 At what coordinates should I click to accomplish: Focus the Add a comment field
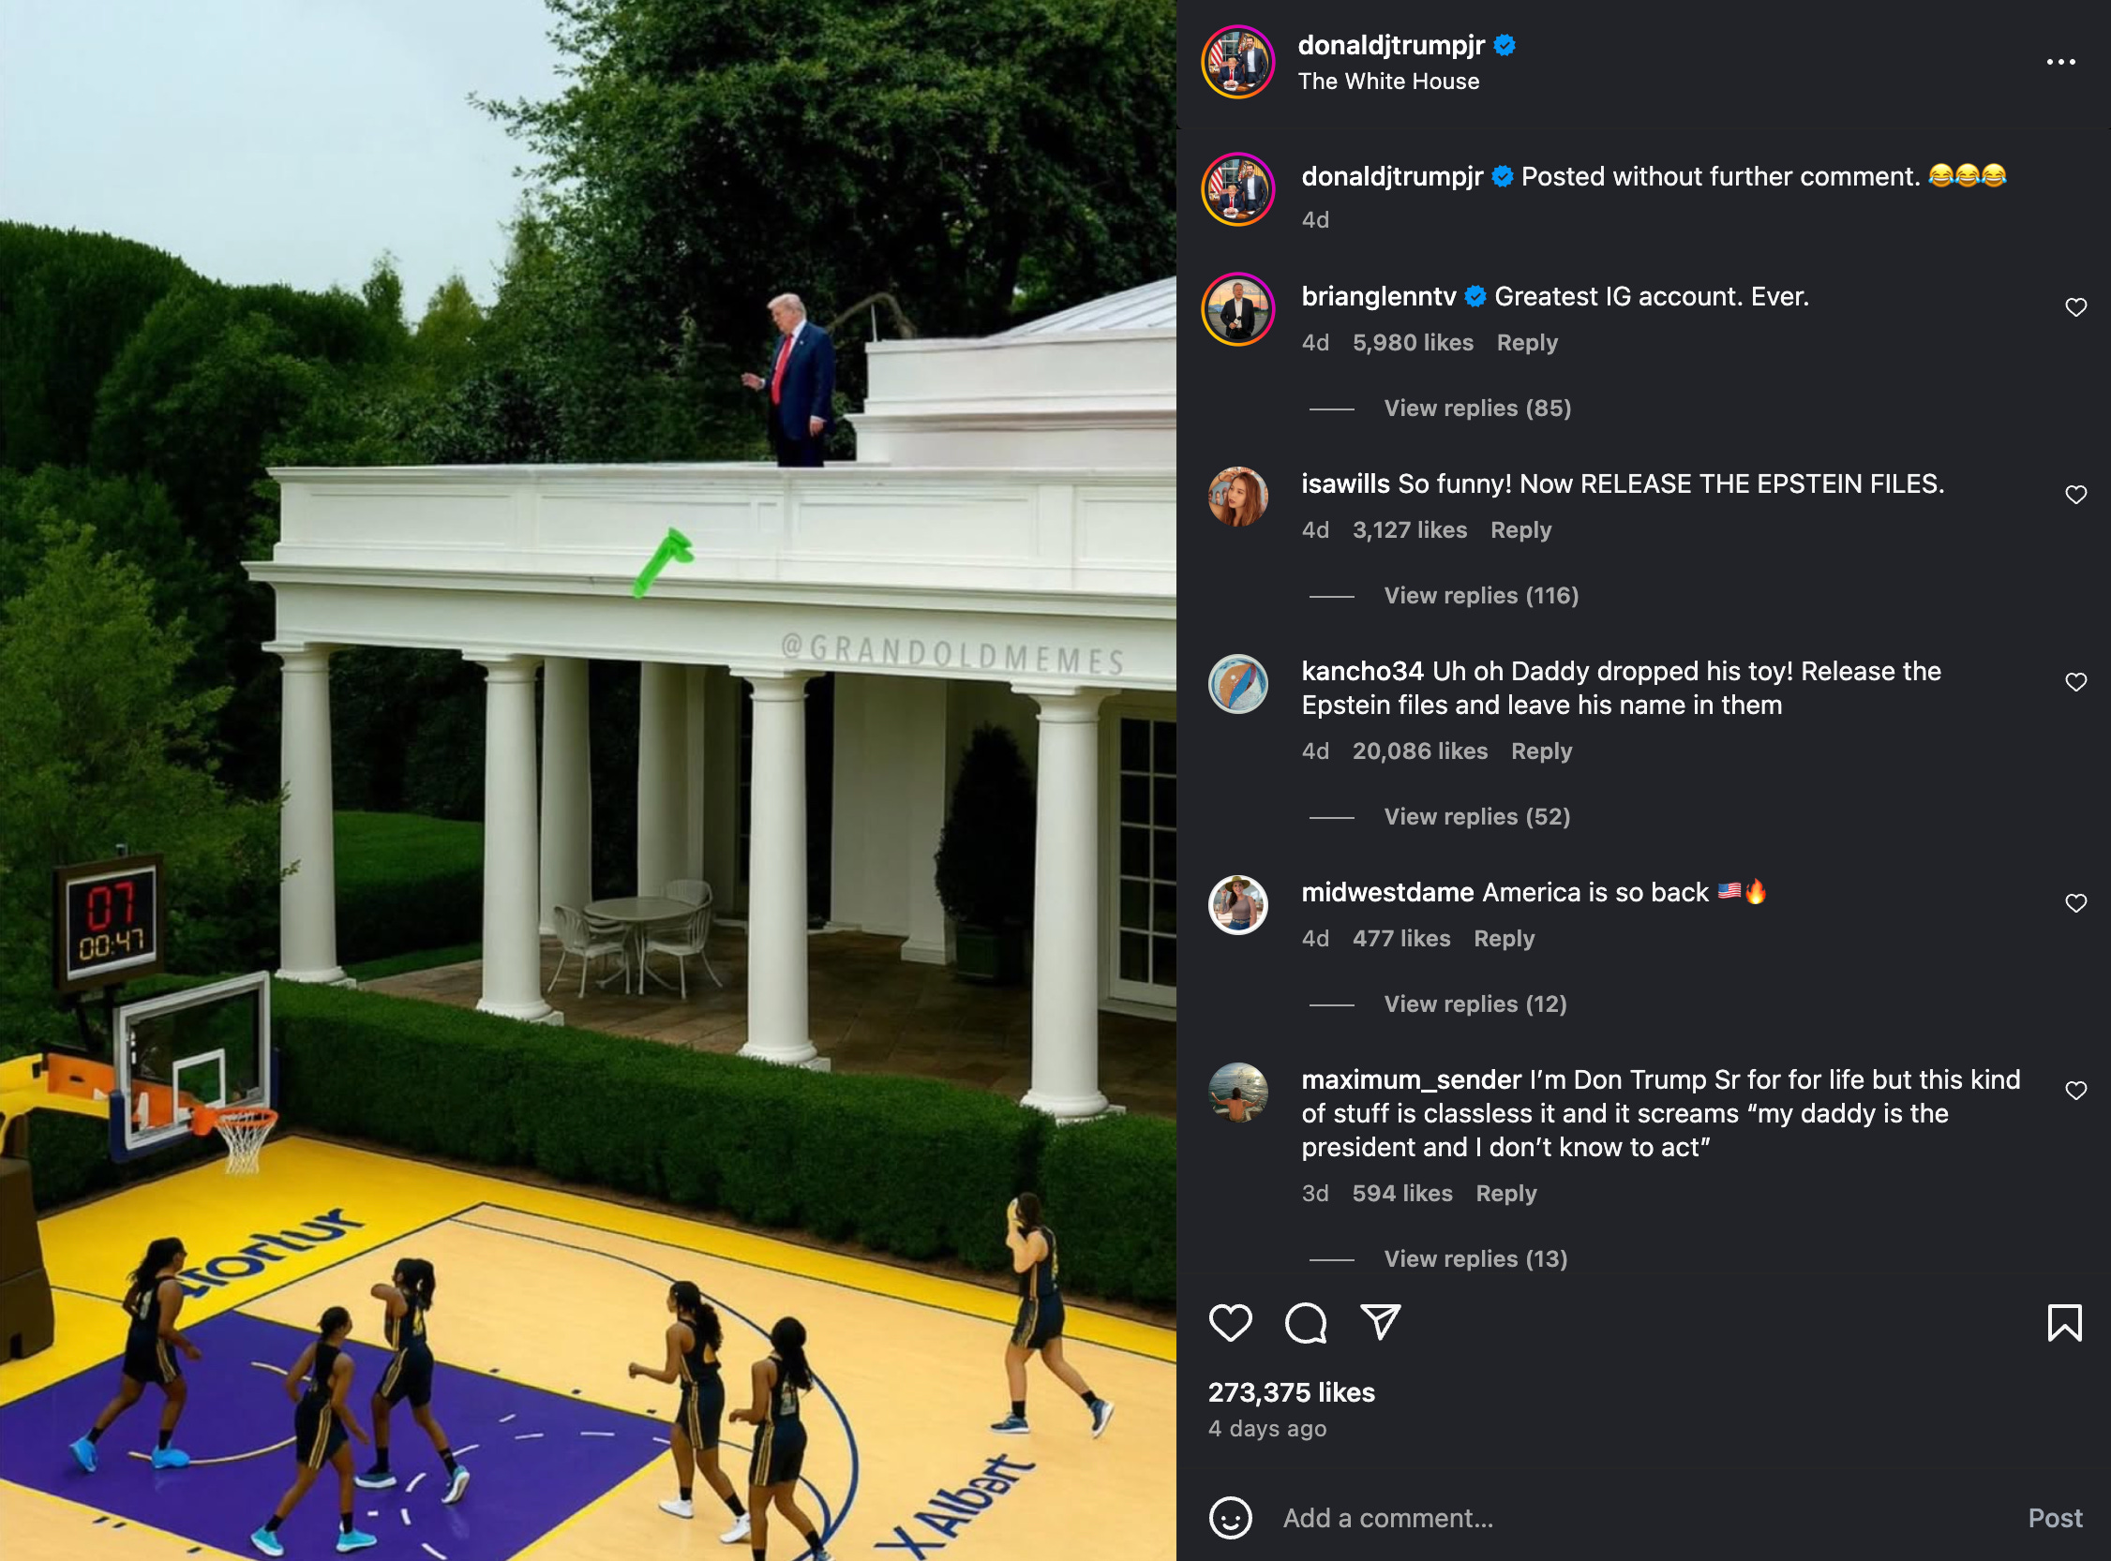click(x=1645, y=1518)
